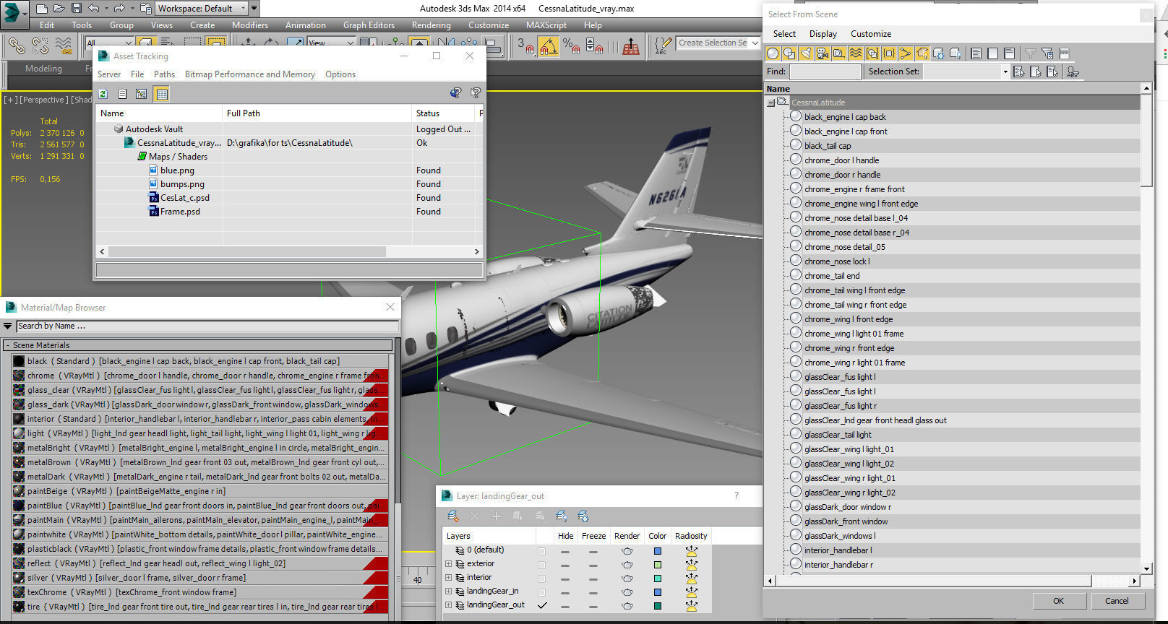
Task: Click the Find input field
Action: [825, 71]
